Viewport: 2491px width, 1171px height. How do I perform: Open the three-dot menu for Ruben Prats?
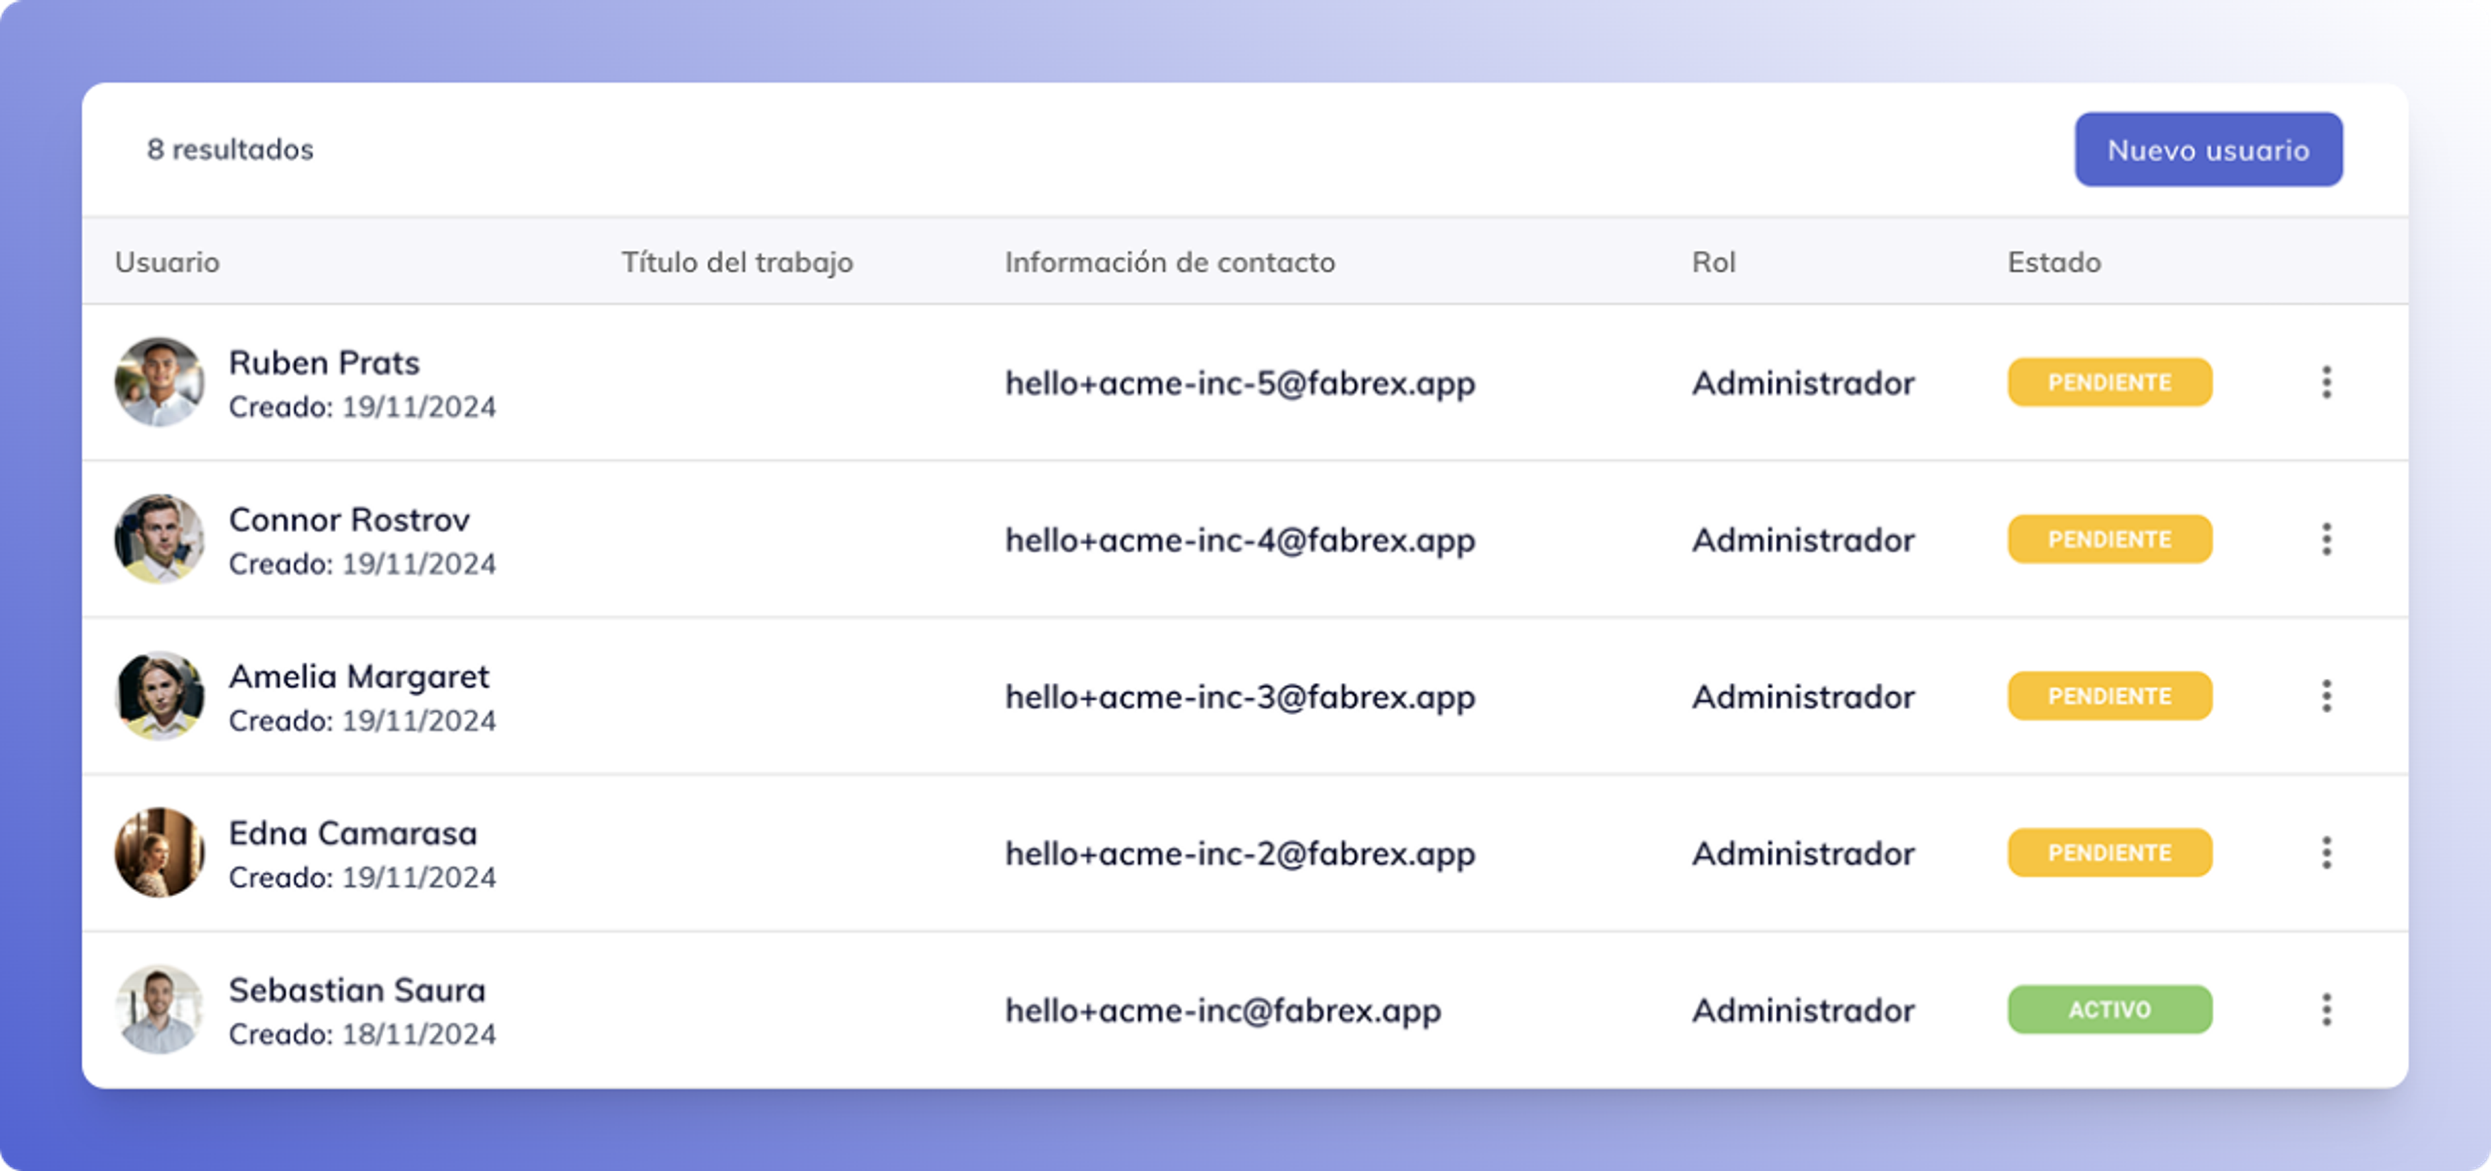coord(2327,383)
